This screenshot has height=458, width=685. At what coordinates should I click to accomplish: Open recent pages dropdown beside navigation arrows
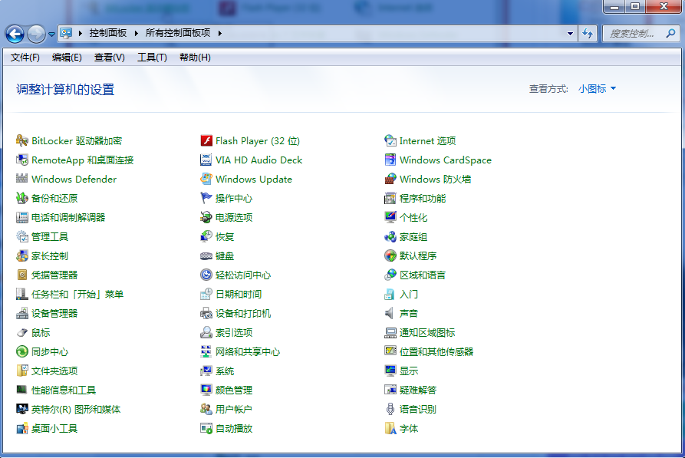pyautogui.click(x=51, y=34)
